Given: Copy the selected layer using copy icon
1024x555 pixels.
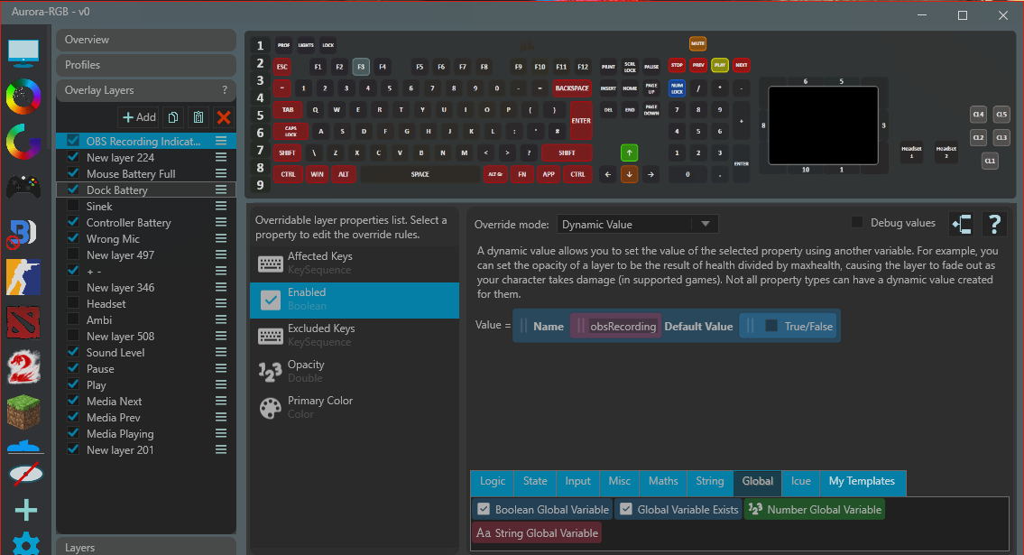Looking at the screenshot, I should (173, 117).
